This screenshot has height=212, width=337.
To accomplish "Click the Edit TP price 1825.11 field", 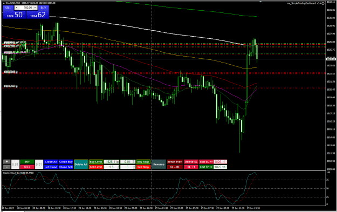I will 221,167.
